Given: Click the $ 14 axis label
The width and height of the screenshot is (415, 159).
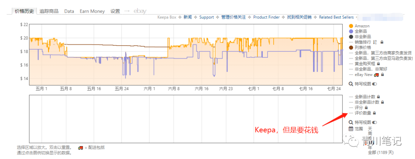Looking at the screenshot, I should coord(24,79).
